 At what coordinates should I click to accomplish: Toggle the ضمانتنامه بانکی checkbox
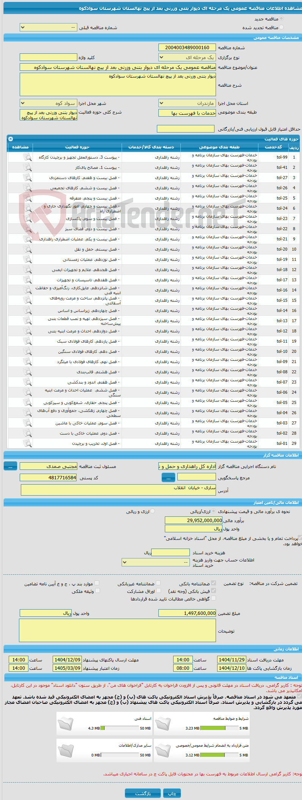coord(213,583)
